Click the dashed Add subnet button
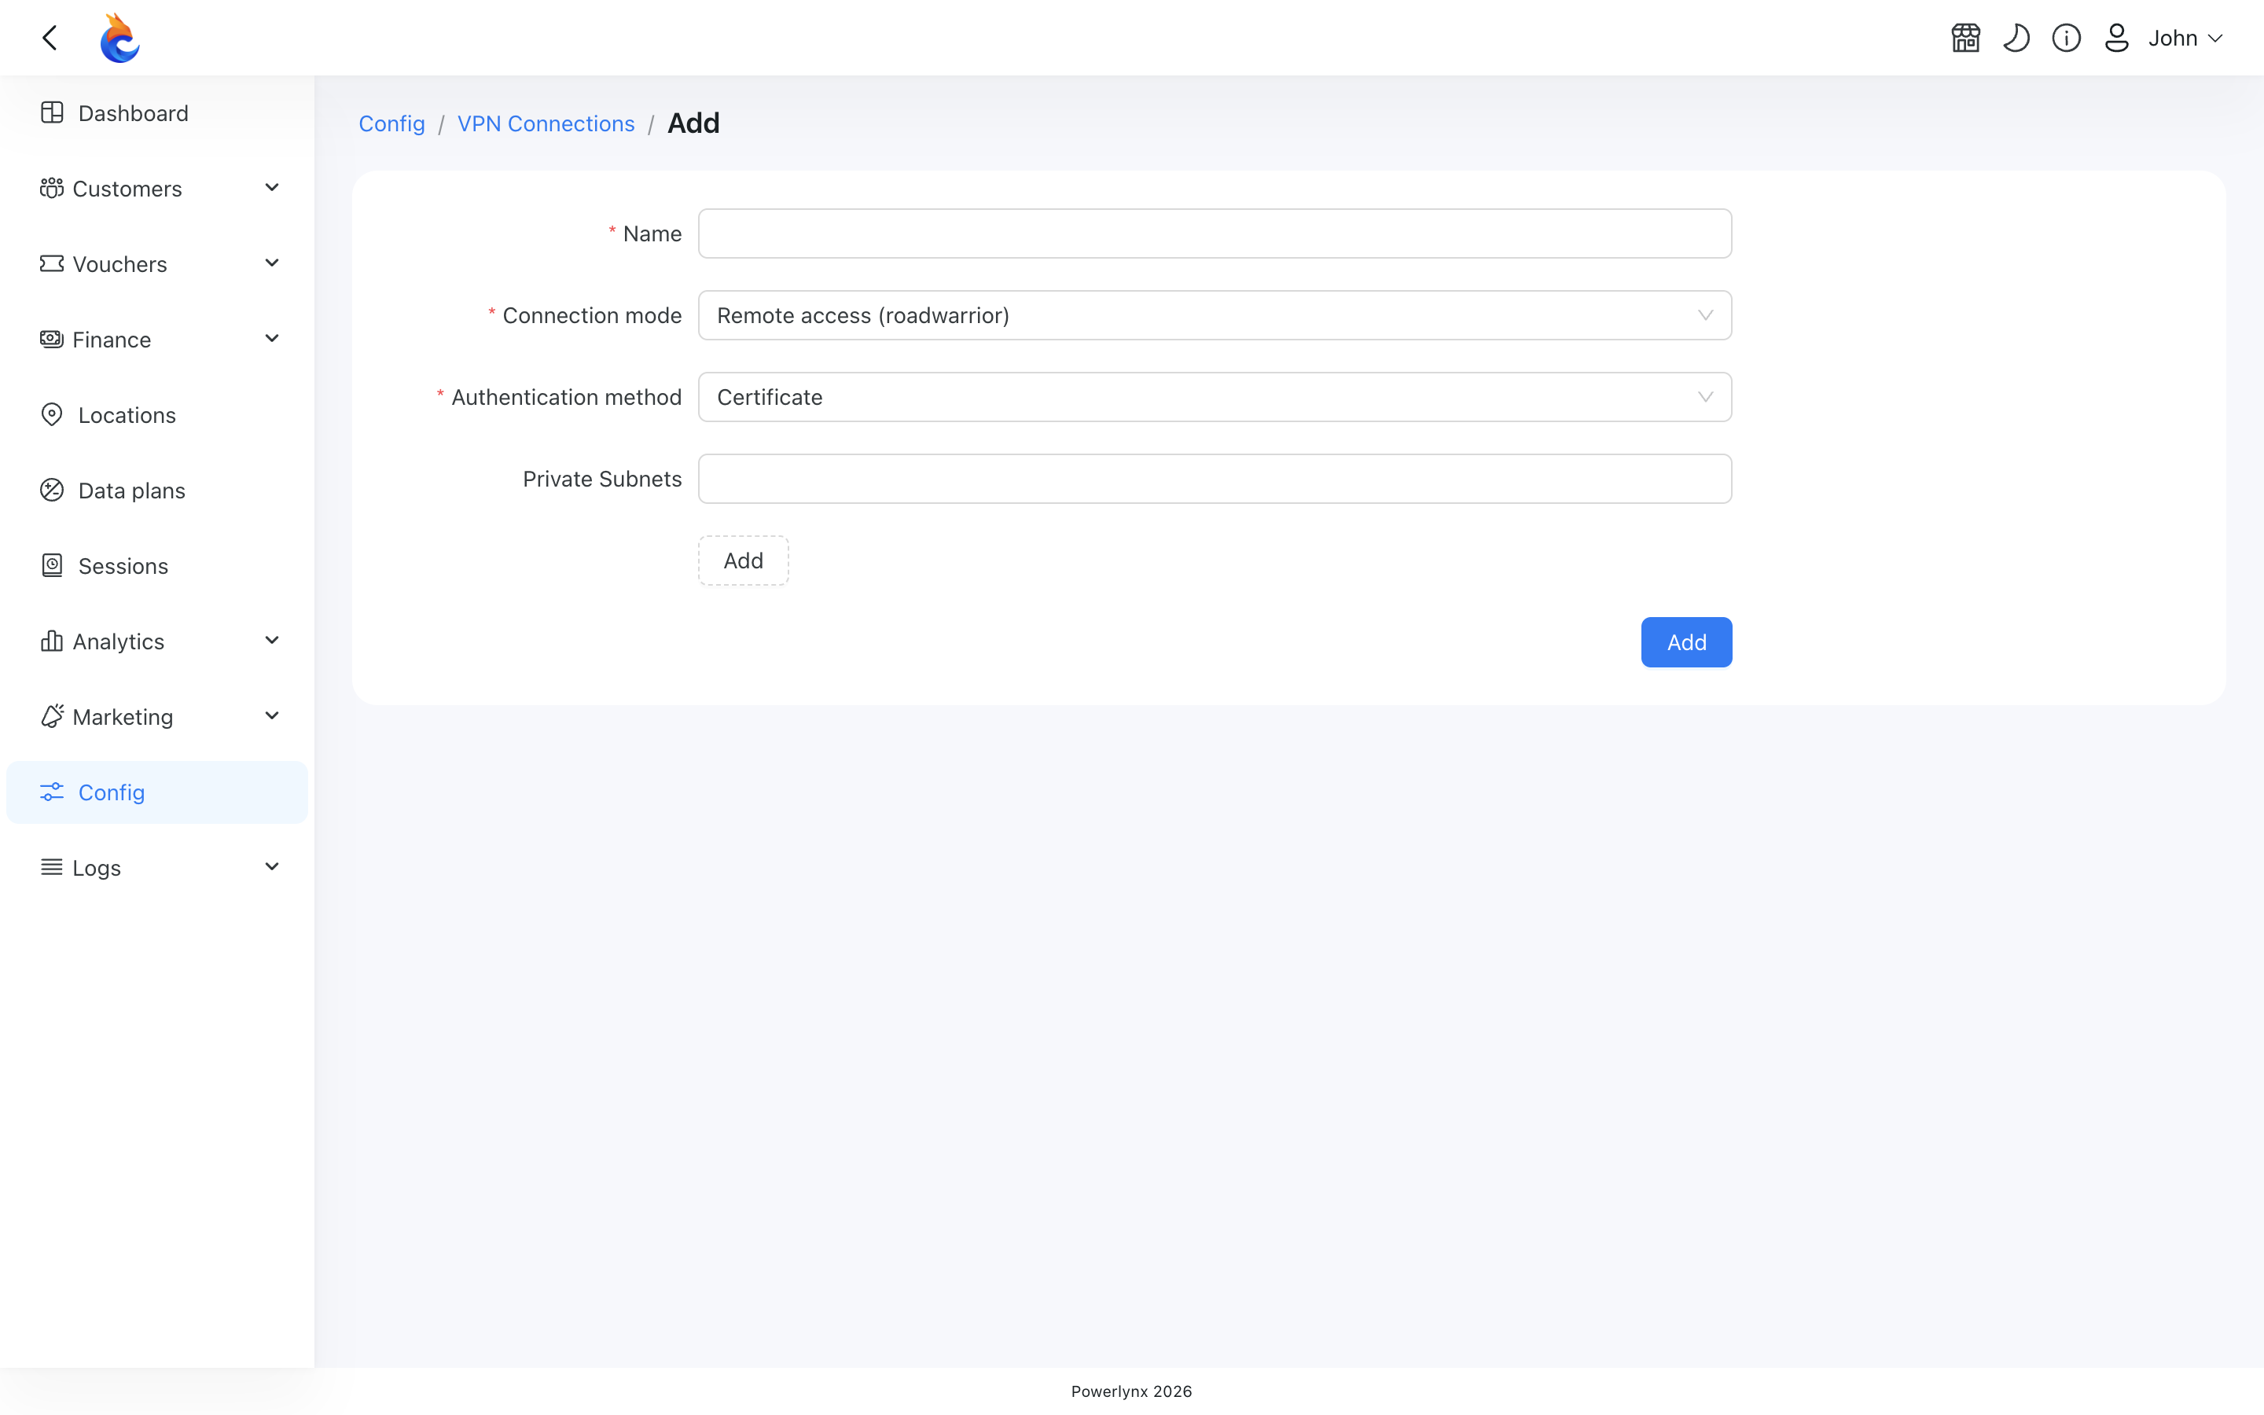Viewport: 2264px width, 1415px height. click(744, 560)
